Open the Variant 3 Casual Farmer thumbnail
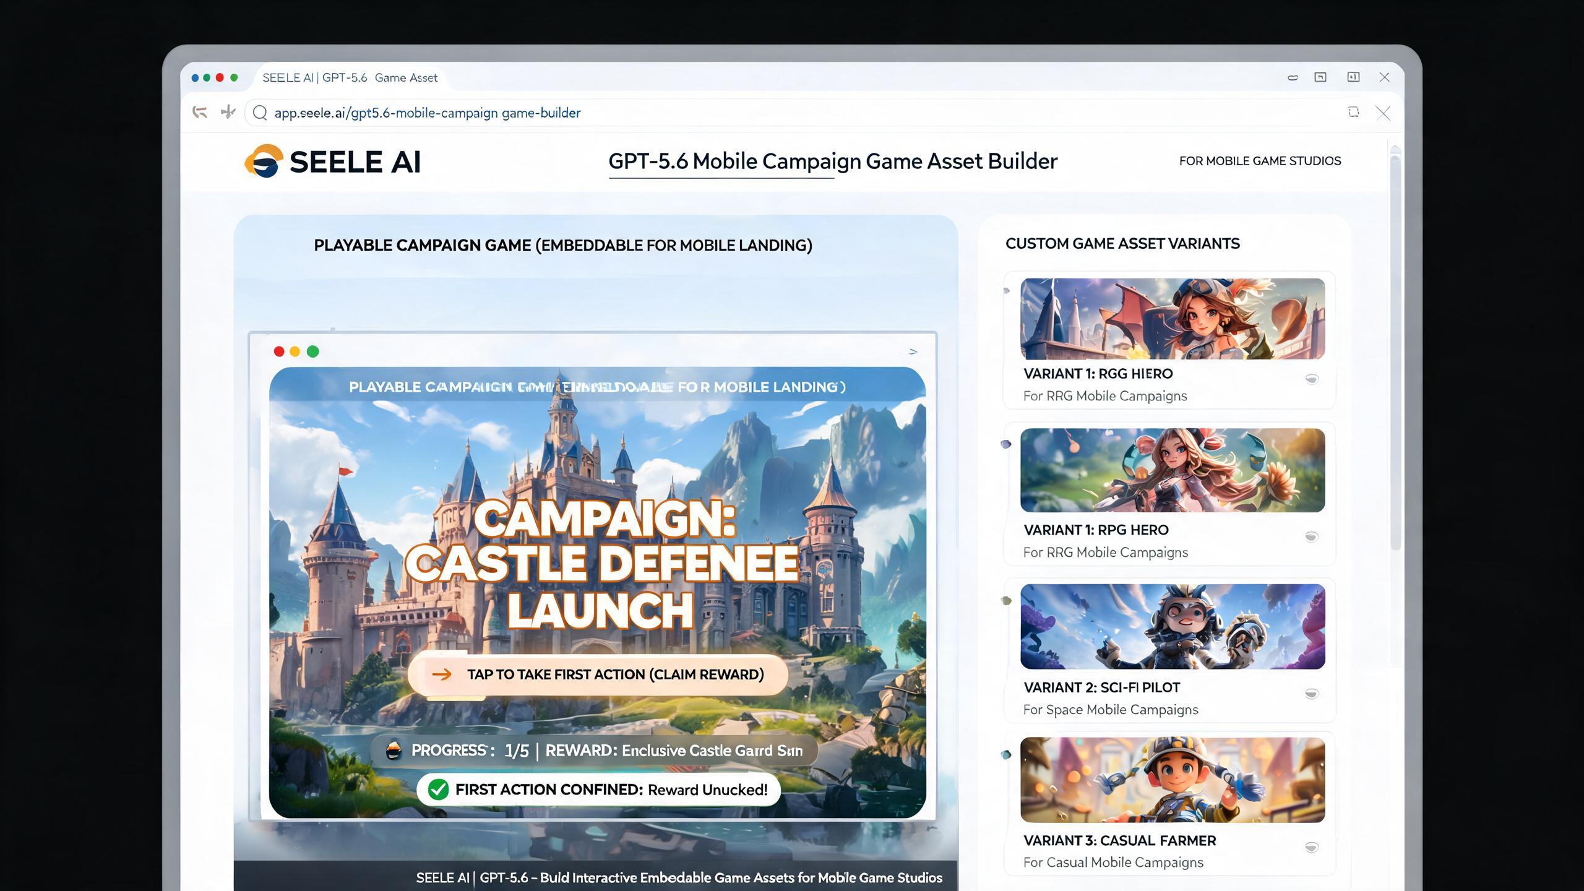The width and height of the screenshot is (1584, 891). [1173, 780]
